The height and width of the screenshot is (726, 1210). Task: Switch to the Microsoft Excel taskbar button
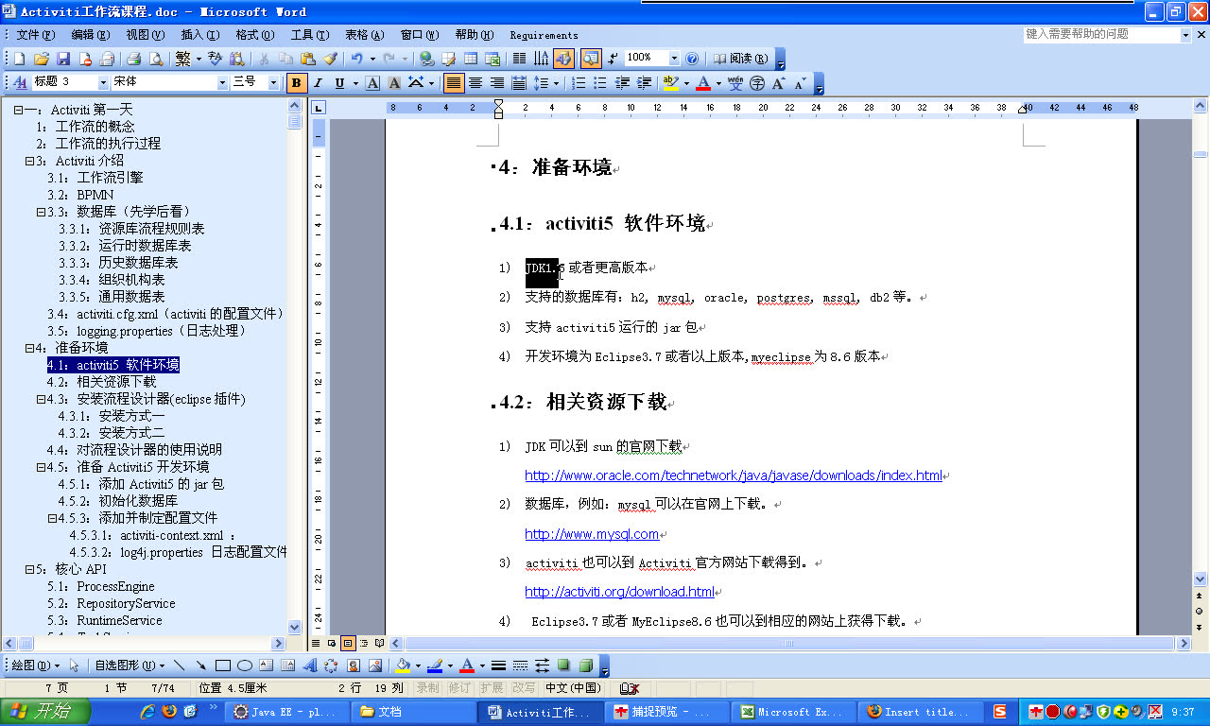[x=792, y=712]
